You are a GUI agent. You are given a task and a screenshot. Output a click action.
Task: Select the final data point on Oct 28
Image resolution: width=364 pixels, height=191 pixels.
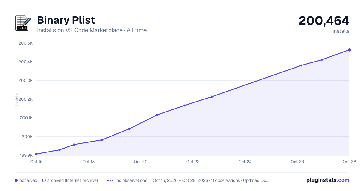[349, 50]
